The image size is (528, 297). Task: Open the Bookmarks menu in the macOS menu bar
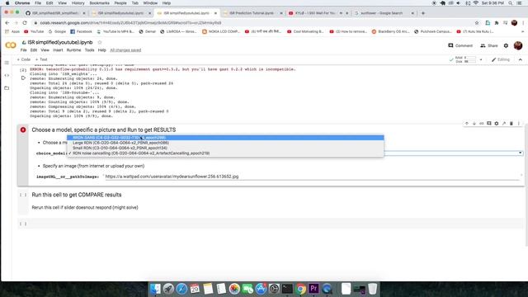pyautogui.click(x=99, y=3)
